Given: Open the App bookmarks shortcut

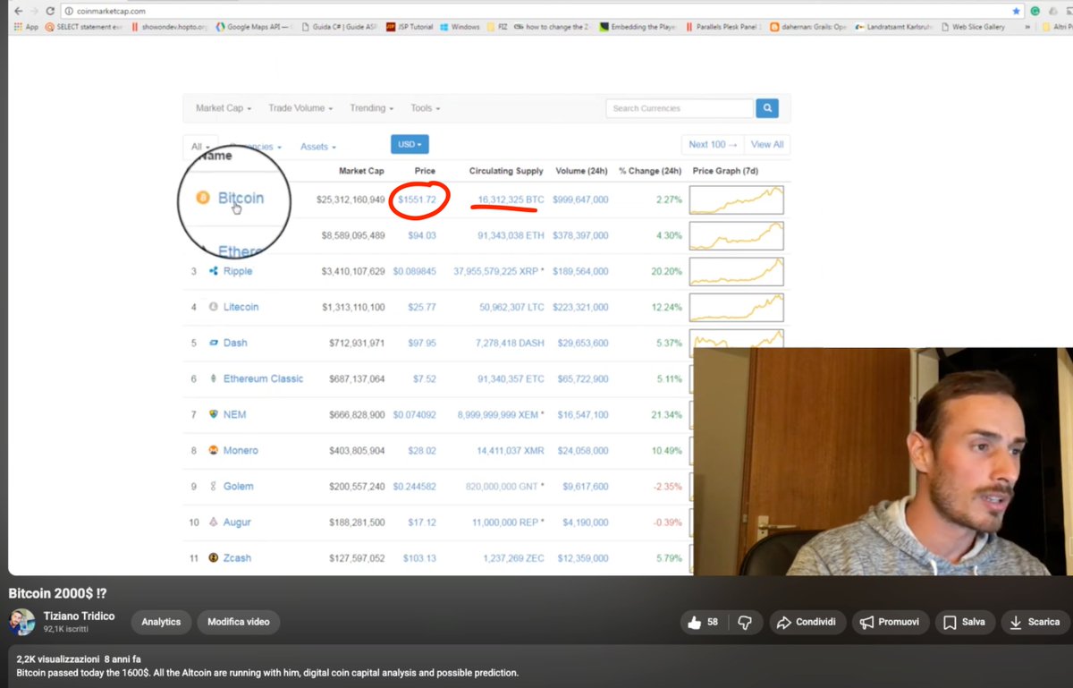Looking at the screenshot, I should coord(26,27).
